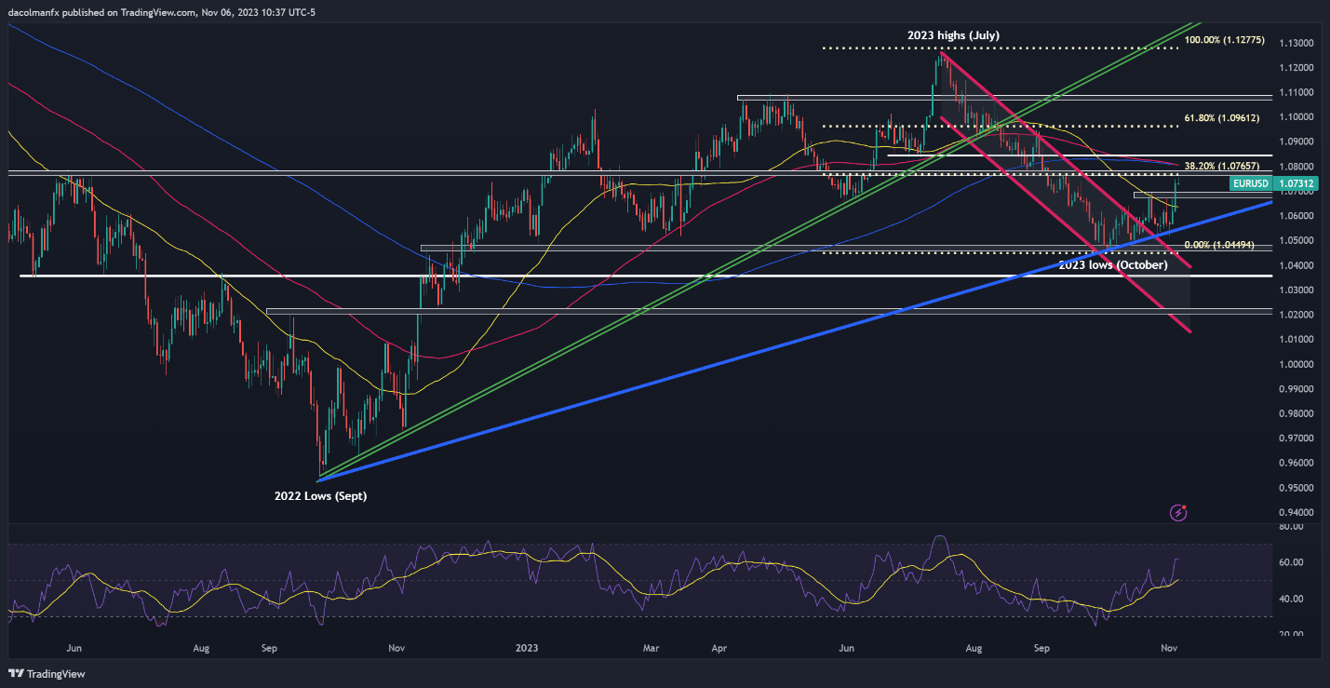The height and width of the screenshot is (688, 1330).
Task: Click the 61.80% (1.09612) Fibonacci label
Action: click(1221, 119)
